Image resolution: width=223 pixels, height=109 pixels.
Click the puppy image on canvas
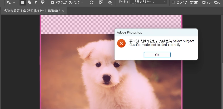pyautogui.click(x=111, y=71)
